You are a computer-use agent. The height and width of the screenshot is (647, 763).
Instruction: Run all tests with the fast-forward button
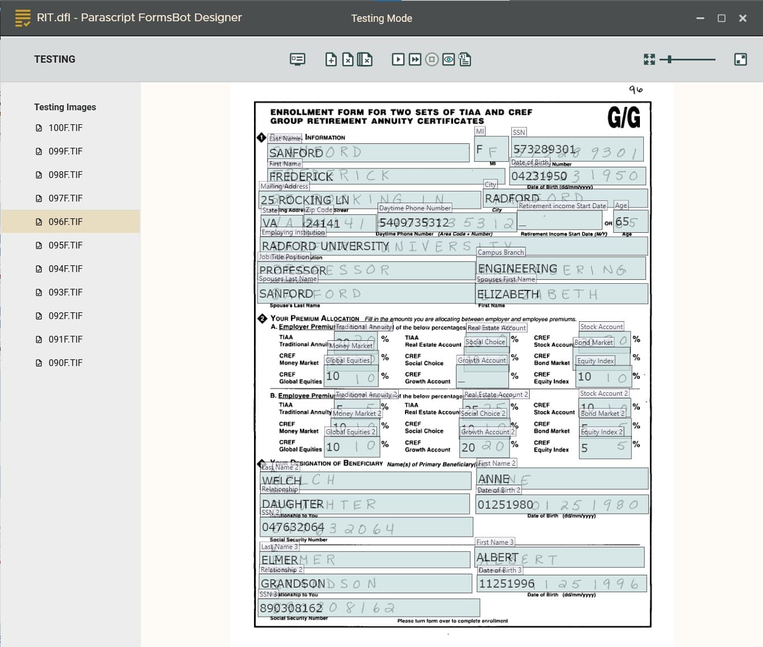tap(415, 59)
